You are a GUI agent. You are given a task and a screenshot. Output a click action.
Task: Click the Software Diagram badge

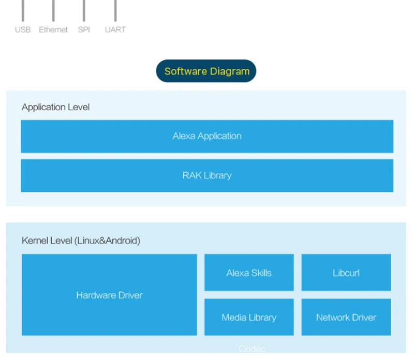pyautogui.click(x=206, y=71)
